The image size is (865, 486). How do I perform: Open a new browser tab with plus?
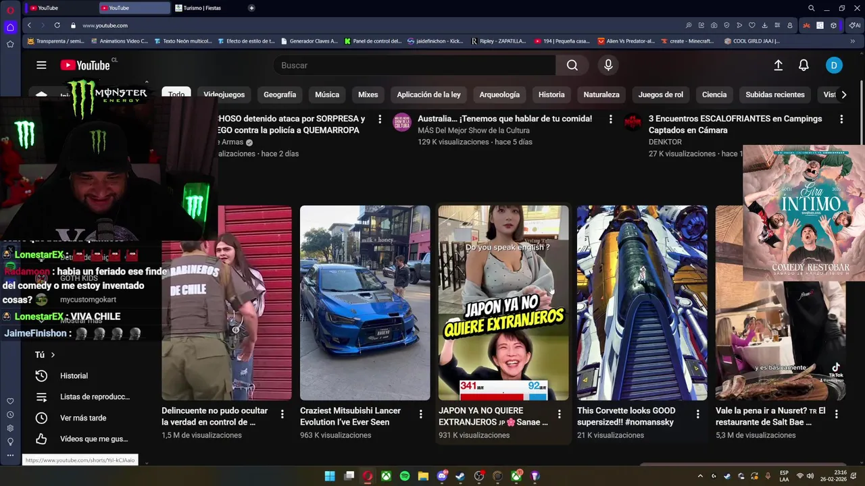(x=251, y=8)
